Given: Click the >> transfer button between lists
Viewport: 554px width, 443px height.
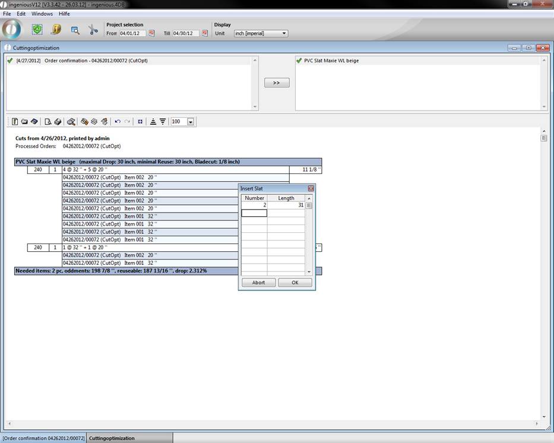Looking at the screenshot, I should [x=277, y=83].
